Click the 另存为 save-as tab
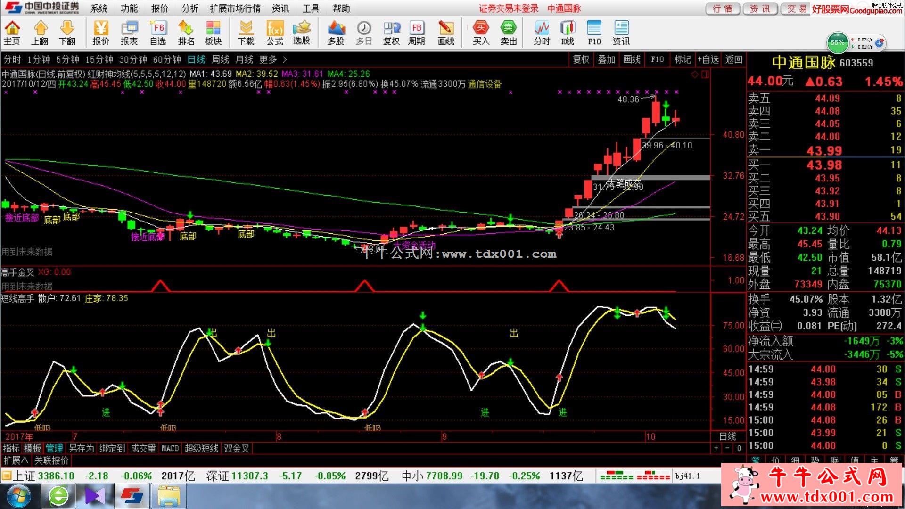Screen dimensions: 905x509 click(x=81, y=448)
